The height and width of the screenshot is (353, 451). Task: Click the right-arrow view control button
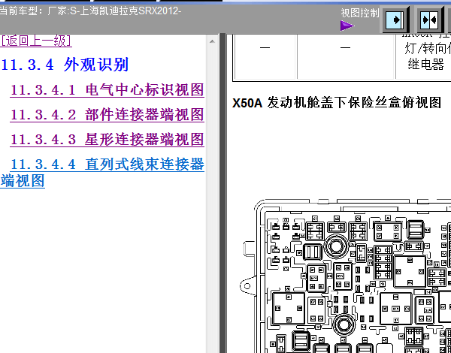395,20
